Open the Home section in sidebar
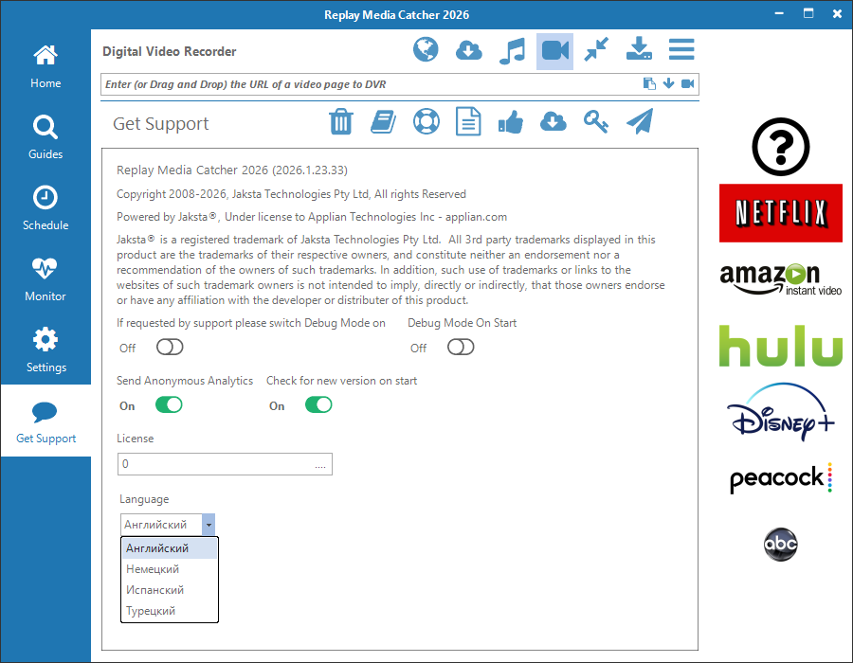 pos(45,66)
